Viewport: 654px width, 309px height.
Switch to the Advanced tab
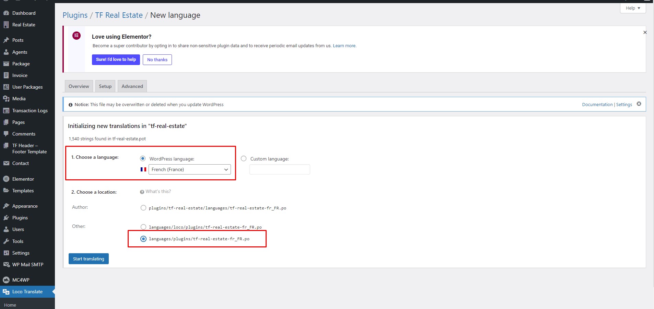click(132, 86)
